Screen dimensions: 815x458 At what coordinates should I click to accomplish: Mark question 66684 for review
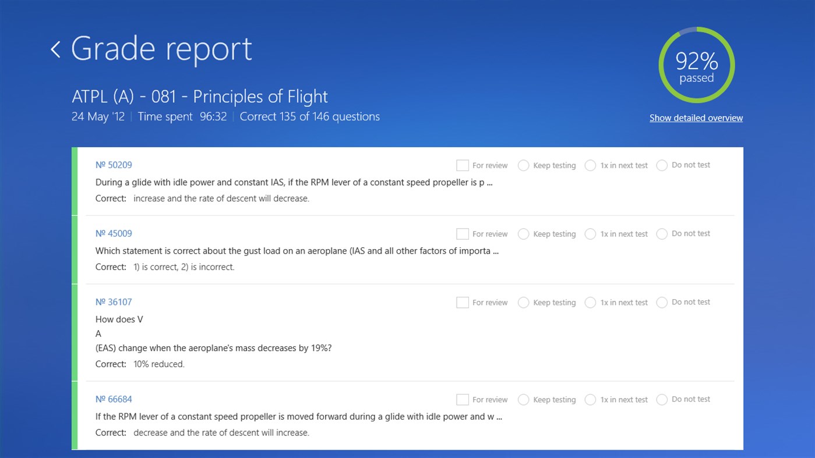tap(463, 400)
